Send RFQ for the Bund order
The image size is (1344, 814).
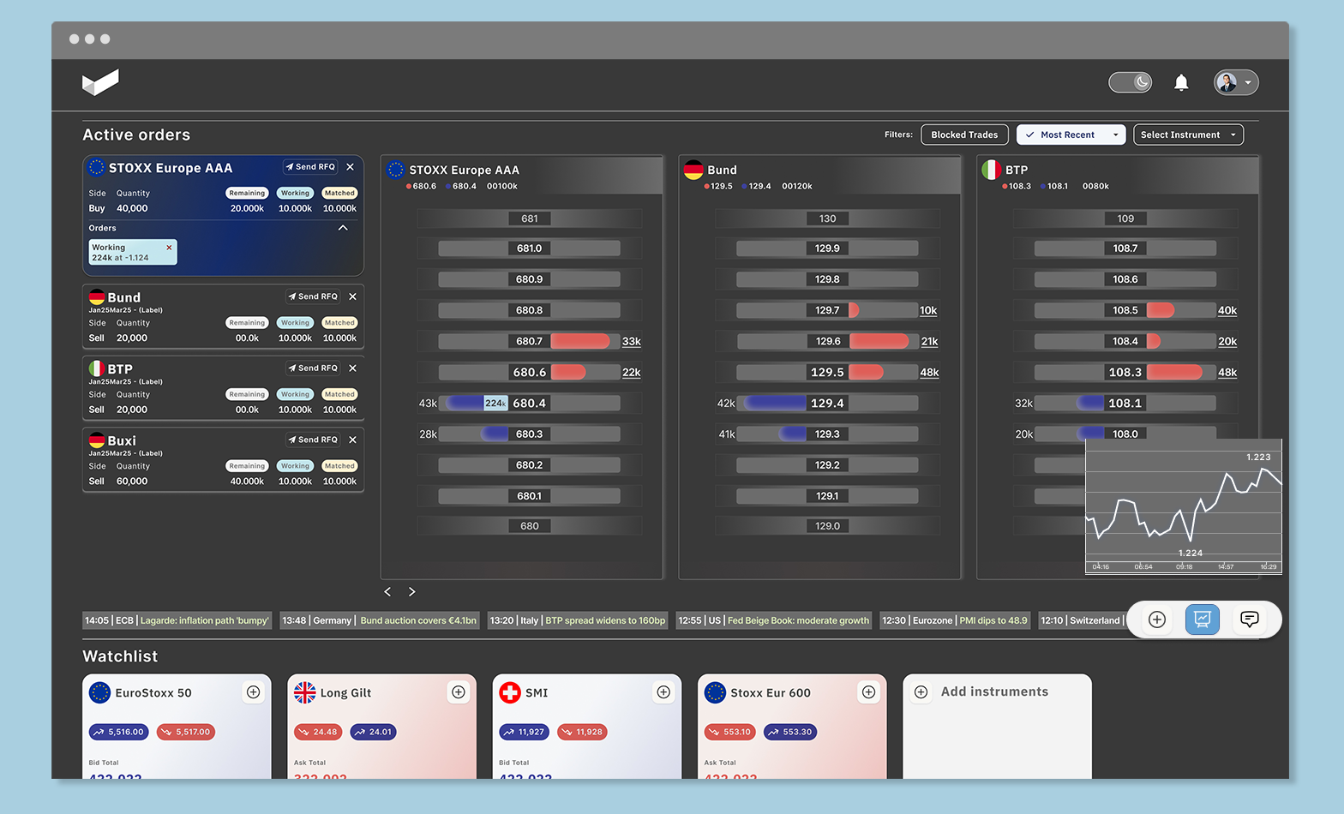313,296
